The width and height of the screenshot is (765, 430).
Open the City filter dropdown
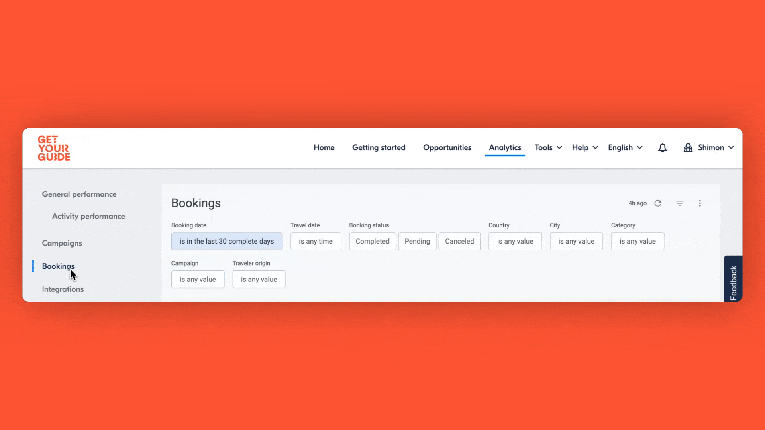coord(576,241)
